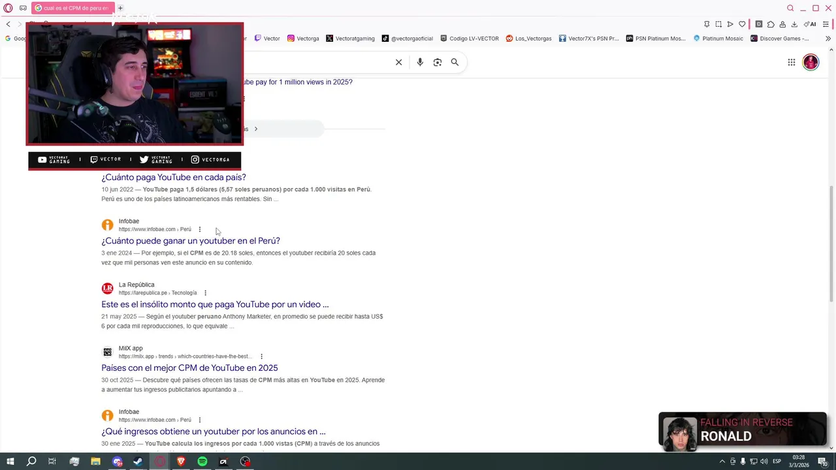Screen dimensions: 836x470
Task: Open the Vector7X's PSN bookmark
Action: pyautogui.click(x=588, y=39)
